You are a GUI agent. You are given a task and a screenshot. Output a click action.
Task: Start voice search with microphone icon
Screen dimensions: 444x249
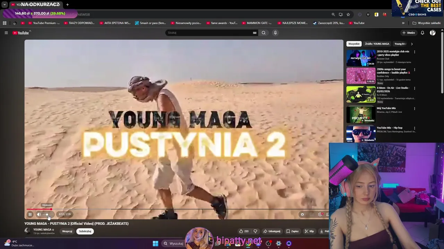point(275,33)
